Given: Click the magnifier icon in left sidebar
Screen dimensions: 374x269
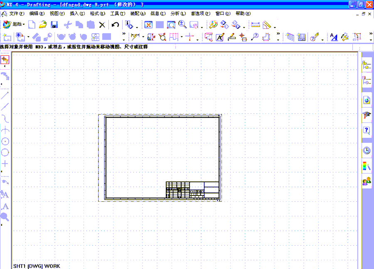Looking at the screenshot, I should tap(5, 216).
